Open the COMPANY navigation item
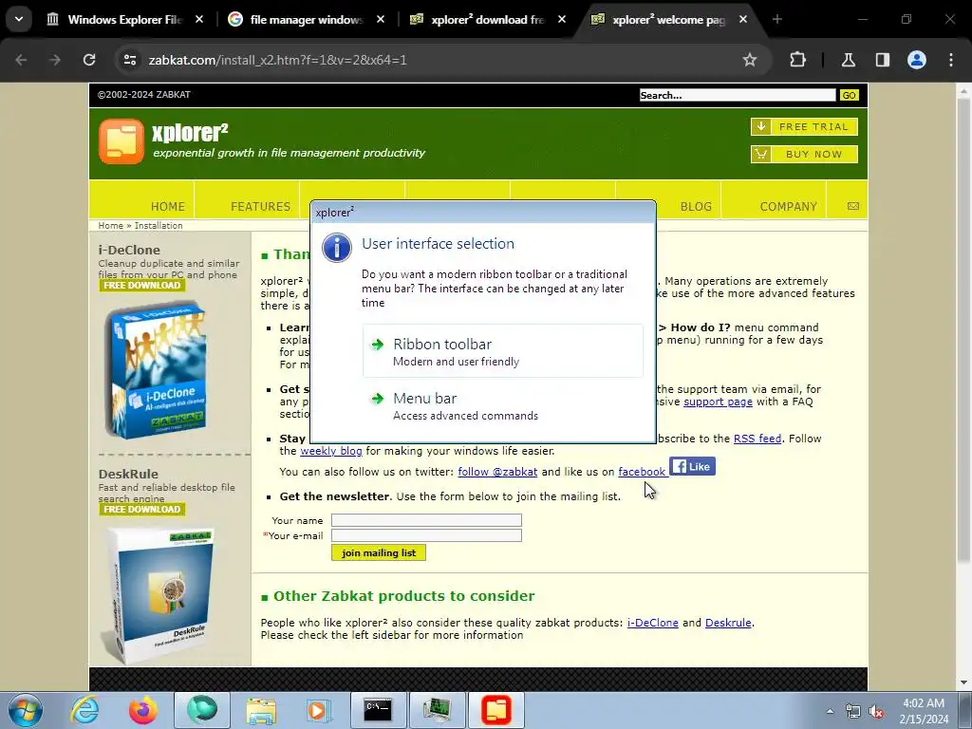This screenshot has height=729, width=972. coord(788,206)
